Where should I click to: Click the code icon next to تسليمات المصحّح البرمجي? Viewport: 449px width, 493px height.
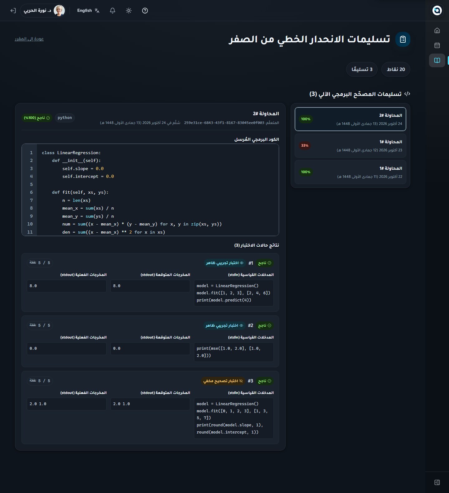pyautogui.click(x=407, y=94)
